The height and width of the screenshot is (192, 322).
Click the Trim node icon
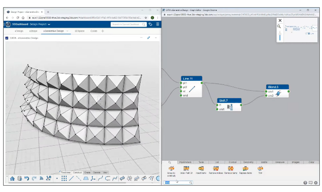pos(260,168)
